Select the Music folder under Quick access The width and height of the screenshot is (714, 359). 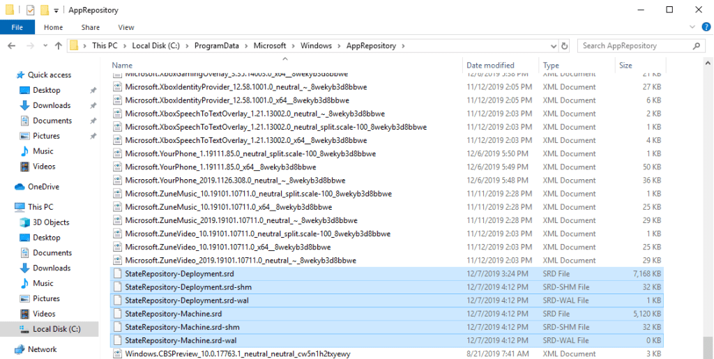(x=43, y=151)
